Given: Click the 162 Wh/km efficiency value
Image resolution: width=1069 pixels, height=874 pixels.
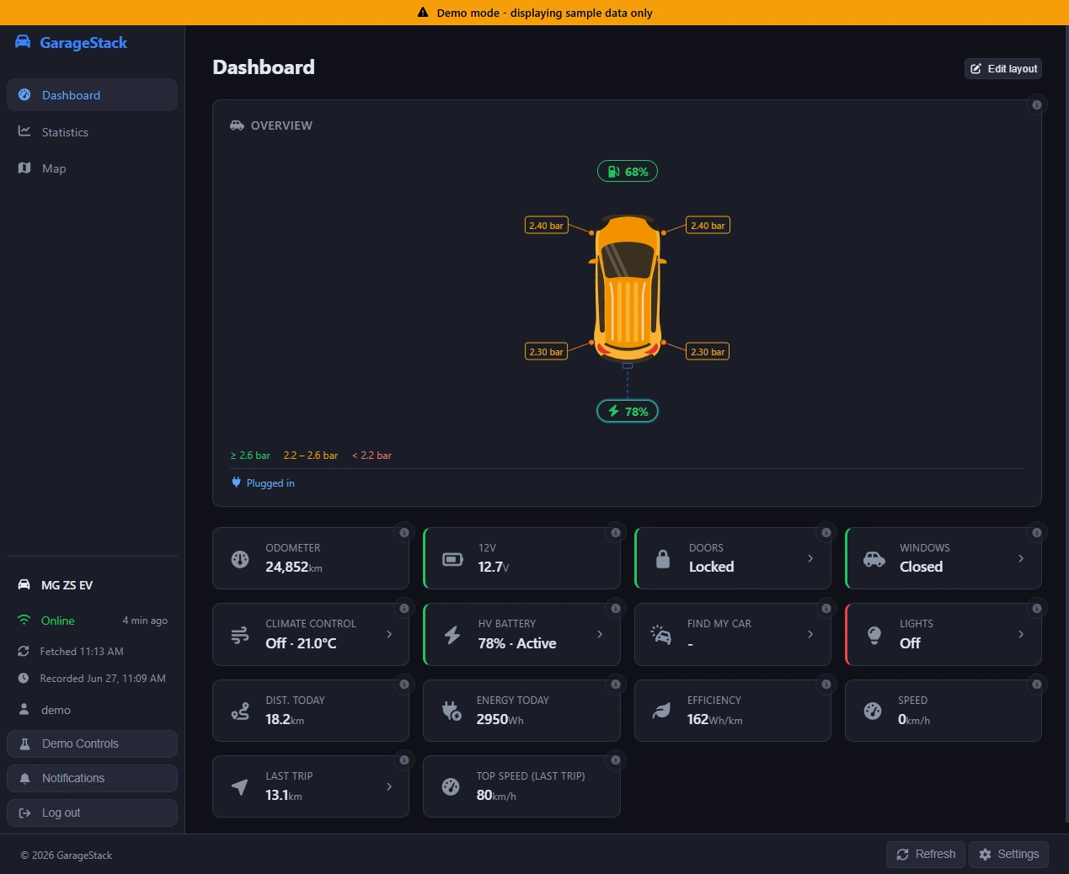Looking at the screenshot, I should [x=714, y=719].
